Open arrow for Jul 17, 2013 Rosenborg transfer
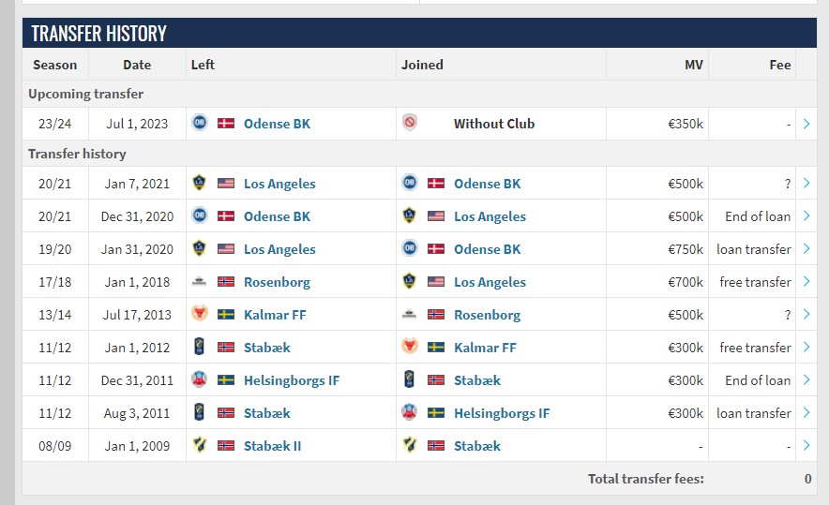 [806, 314]
